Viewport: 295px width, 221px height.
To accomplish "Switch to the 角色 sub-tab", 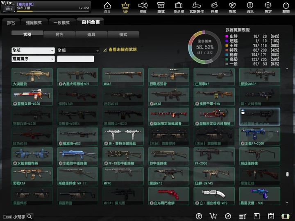I will (x=59, y=34).
